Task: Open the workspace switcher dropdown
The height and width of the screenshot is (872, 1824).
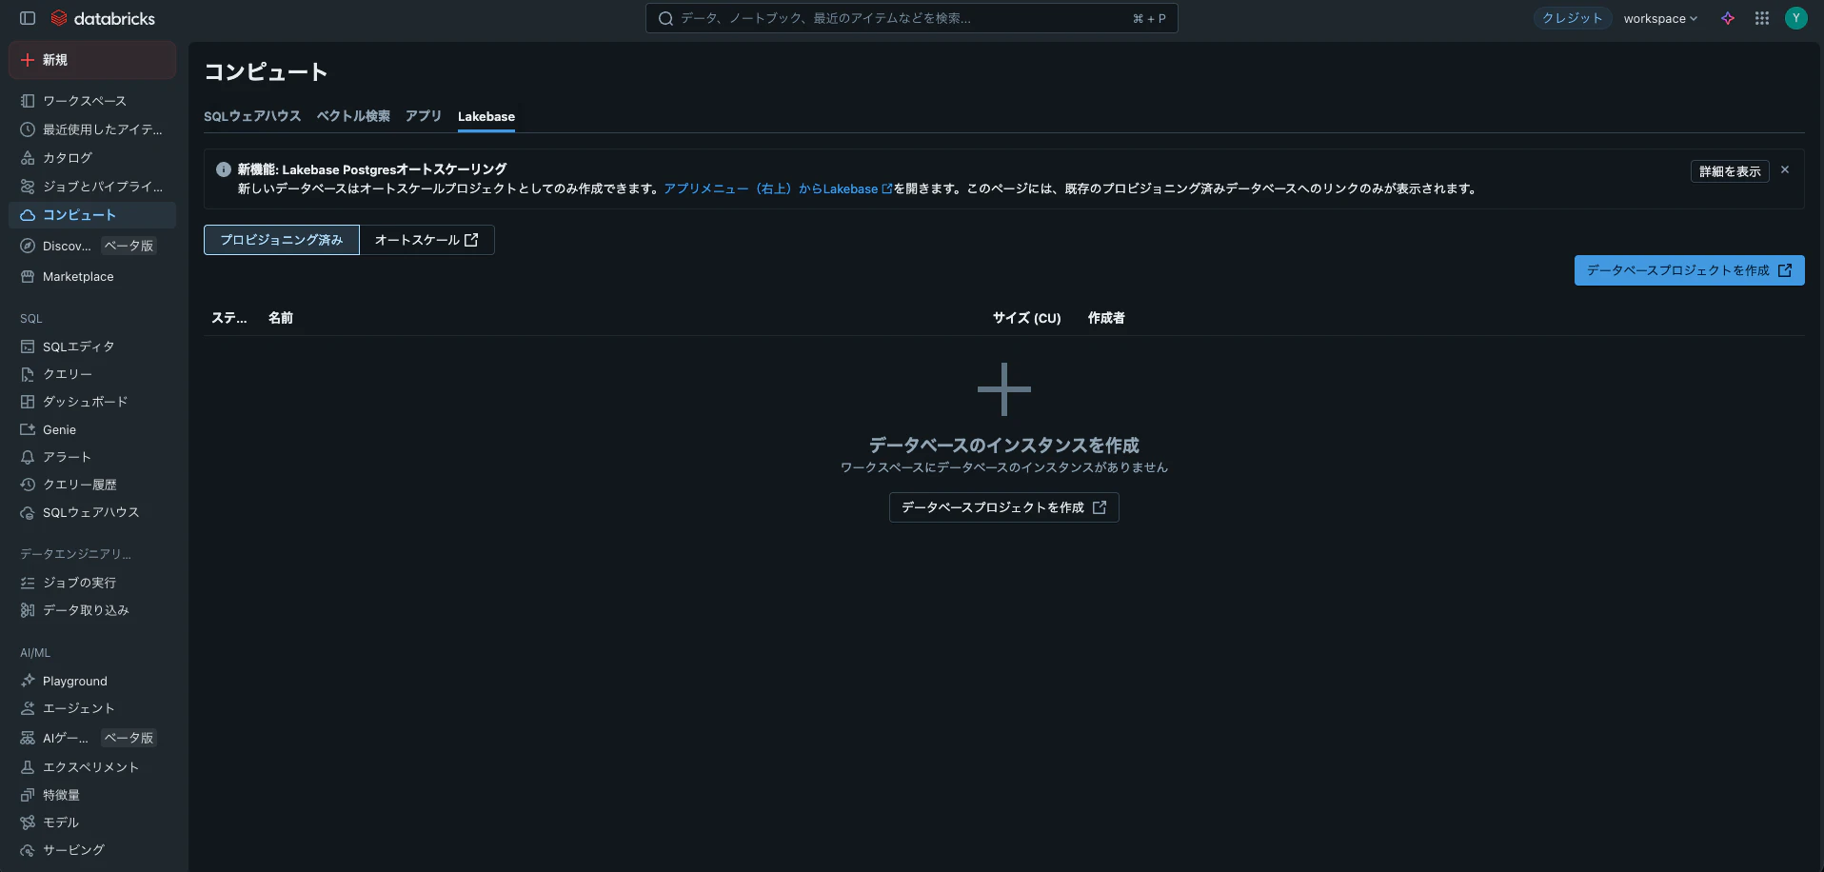Action: pos(1660,18)
